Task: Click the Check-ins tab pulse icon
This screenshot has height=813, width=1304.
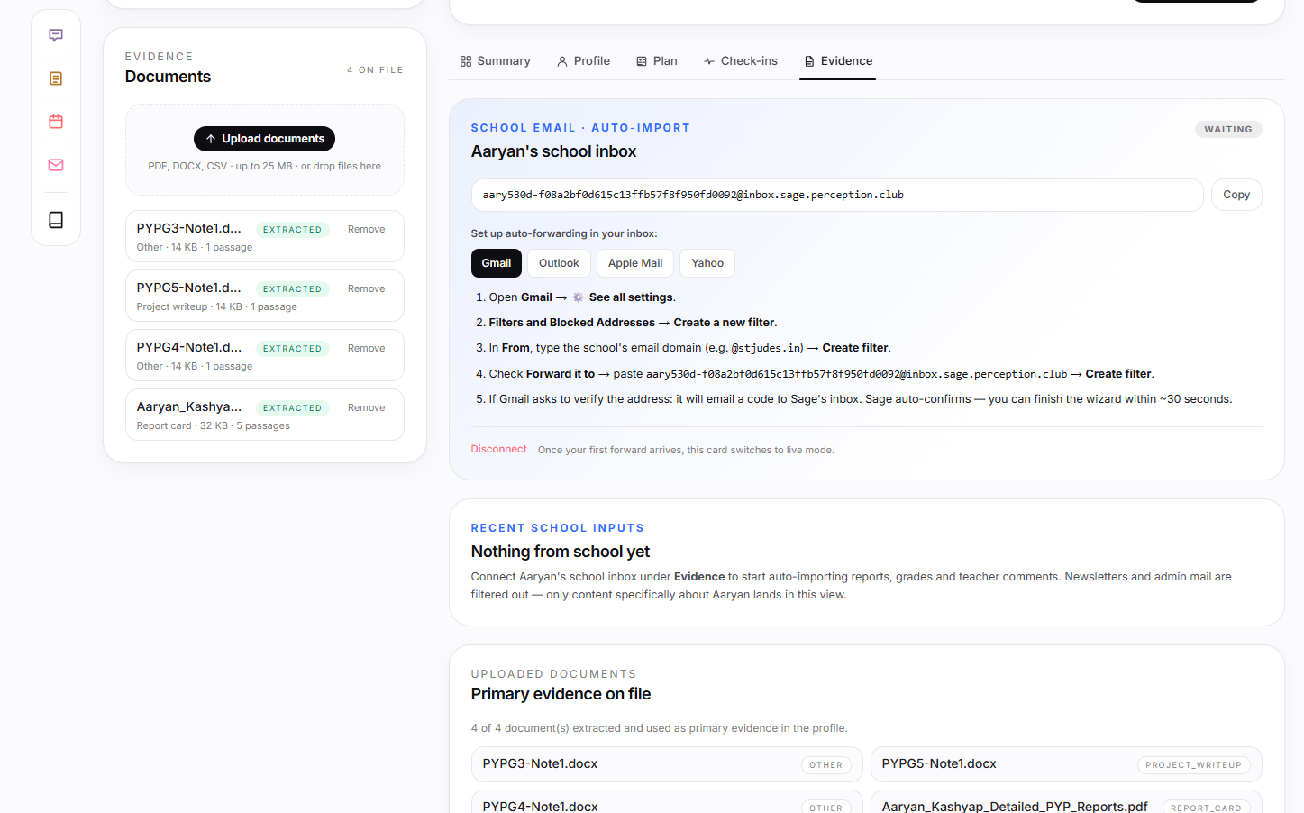Action: tap(709, 61)
